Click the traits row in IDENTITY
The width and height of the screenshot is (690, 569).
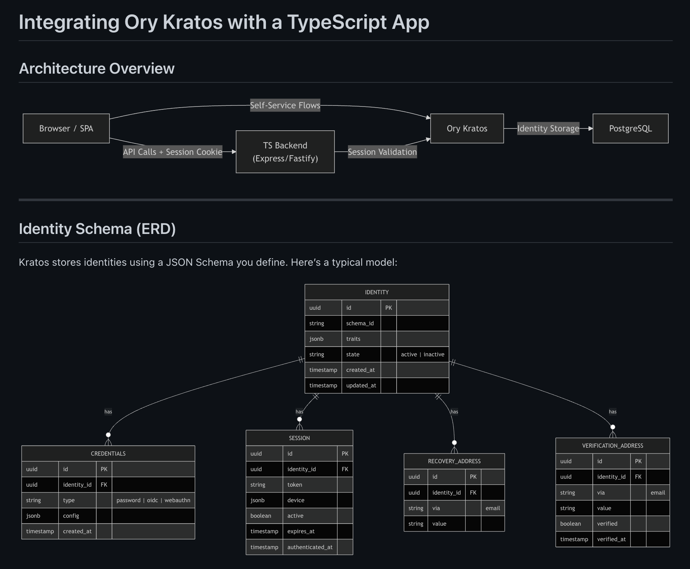(353, 339)
